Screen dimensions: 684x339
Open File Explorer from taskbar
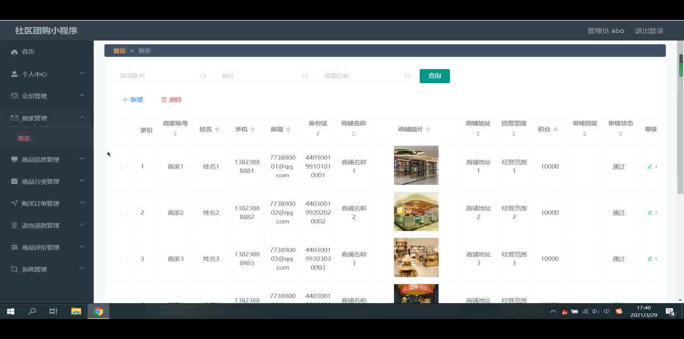76,312
